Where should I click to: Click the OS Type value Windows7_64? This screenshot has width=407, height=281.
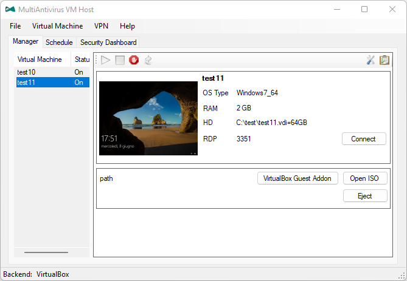pos(257,93)
